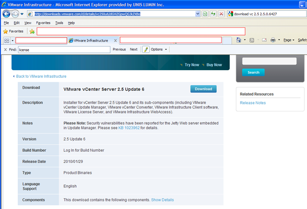Open the Release Notes link
307x209 pixels.
point(253,103)
